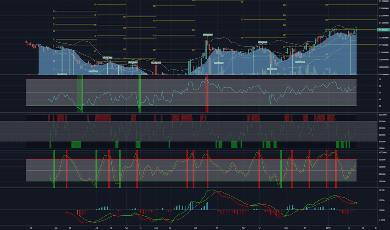Click the Jul label on time axis

[x=97, y=228]
